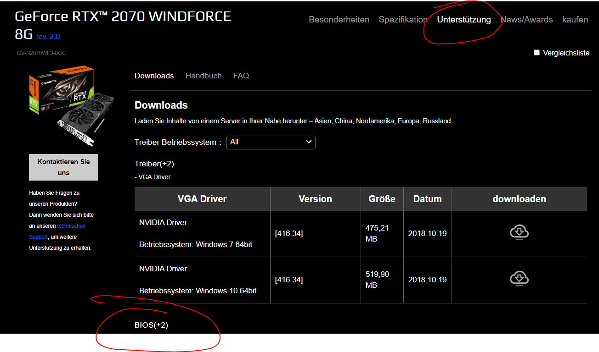Click the Windows 7 row's [416.34] version
599x352 pixels.
pyautogui.click(x=289, y=234)
